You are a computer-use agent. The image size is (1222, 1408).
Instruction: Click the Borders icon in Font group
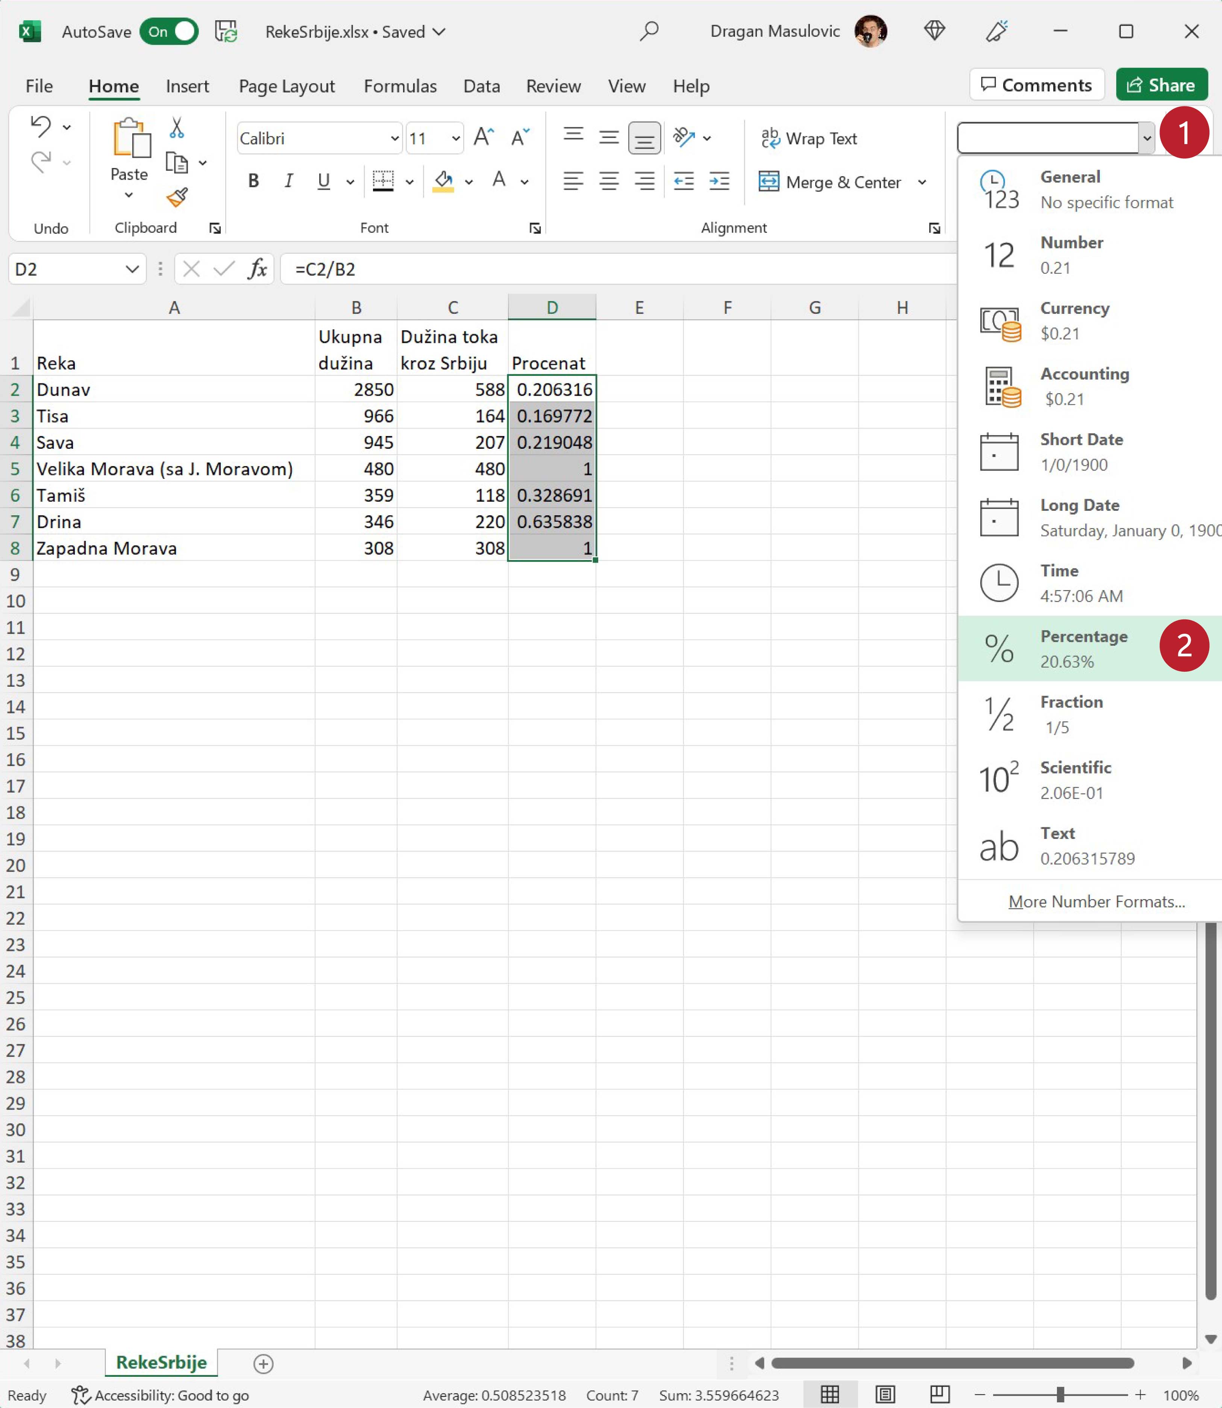tap(383, 181)
